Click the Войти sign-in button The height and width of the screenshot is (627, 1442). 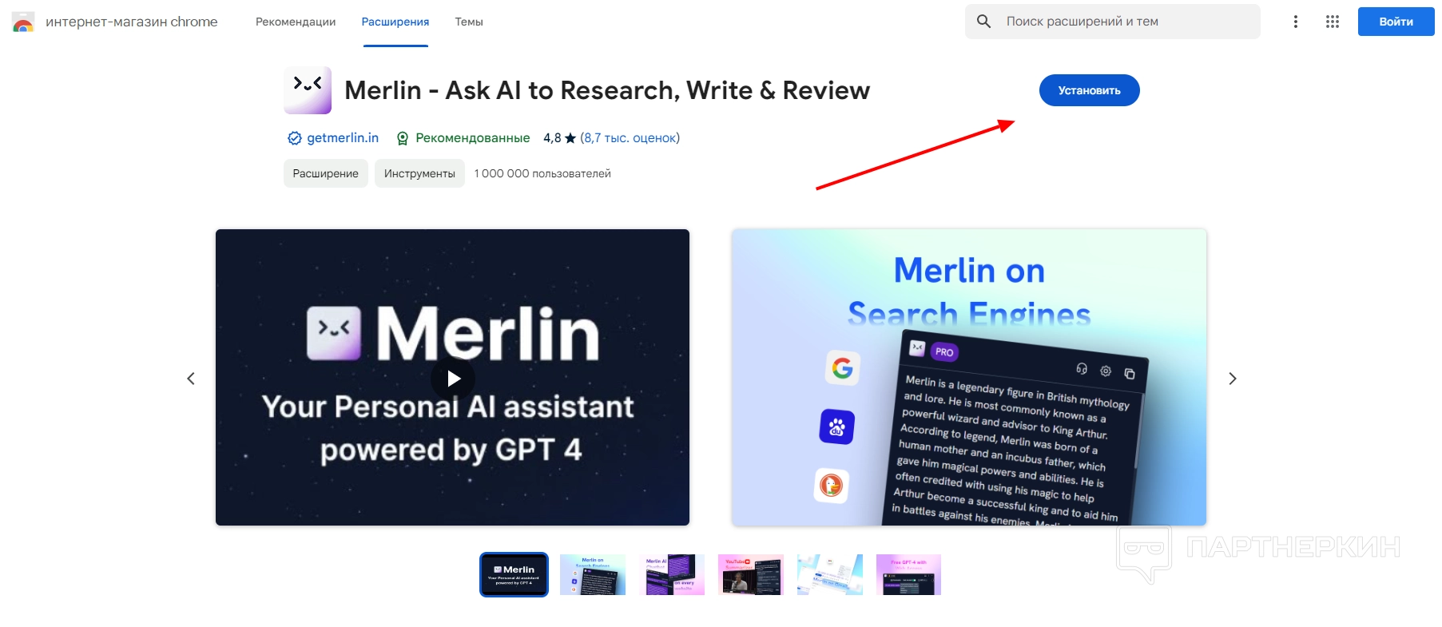tap(1396, 22)
